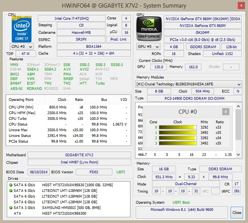The height and width of the screenshot is (223, 248).
Task: Click the UEFI Boot label
Action: pos(181,202)
